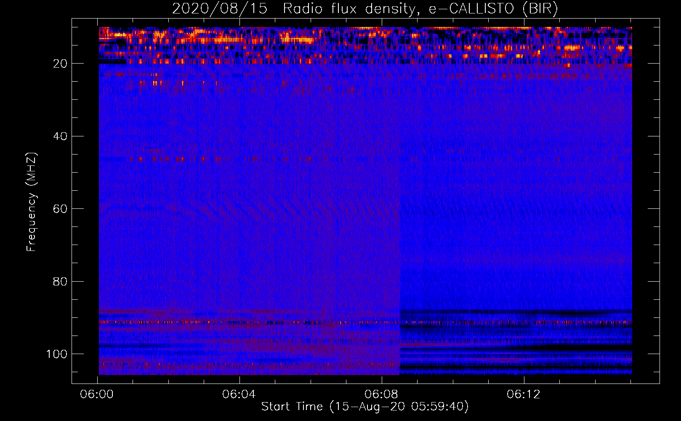Click the '06:08' time tick label
This screenshot has width=681, height=421.
coord(381,394)
